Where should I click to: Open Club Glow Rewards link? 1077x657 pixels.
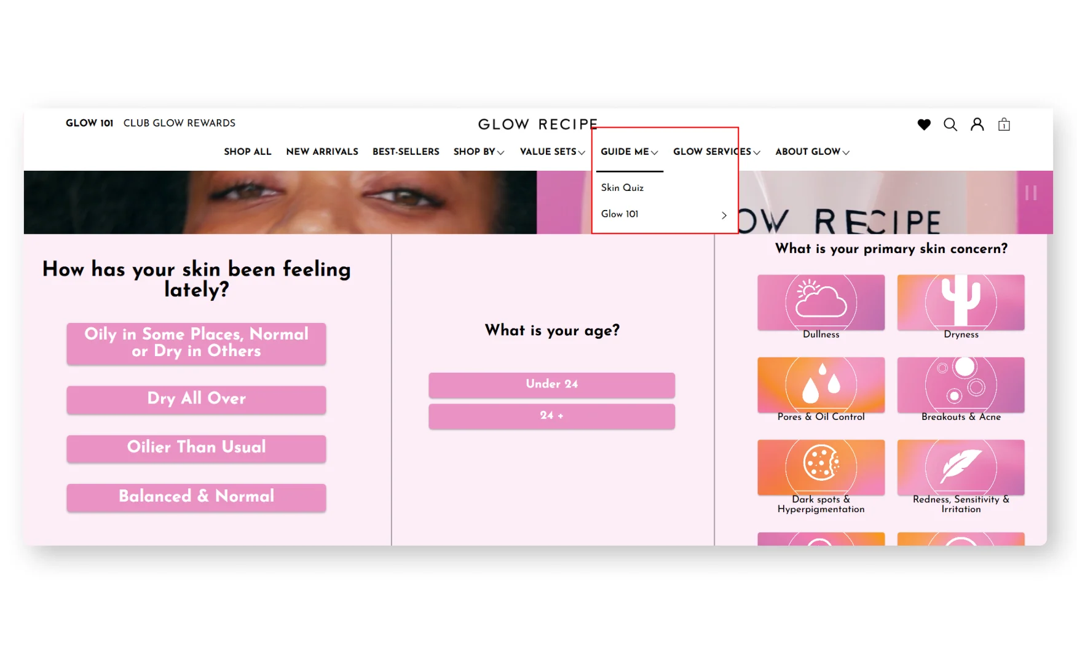point(179,123)
